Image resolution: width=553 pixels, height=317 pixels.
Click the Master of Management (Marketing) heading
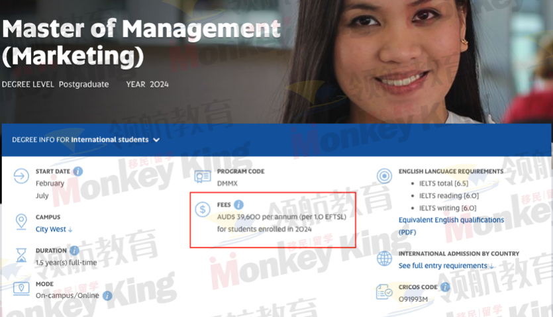[x=142, y=42]
